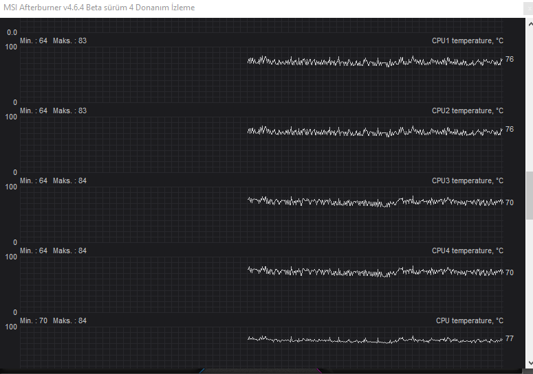Click the MSI Afterburner window title text
Screen dimensions: 533x374
(99, 8)
